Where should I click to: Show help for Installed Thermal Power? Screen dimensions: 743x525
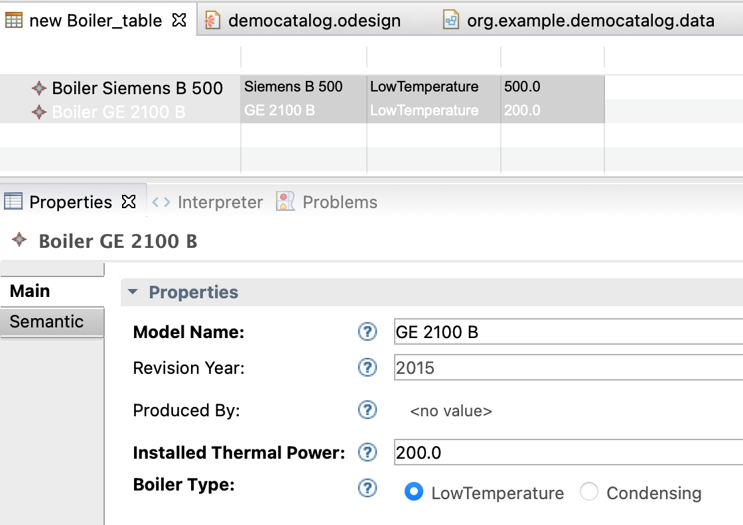(x=368, y=452)
